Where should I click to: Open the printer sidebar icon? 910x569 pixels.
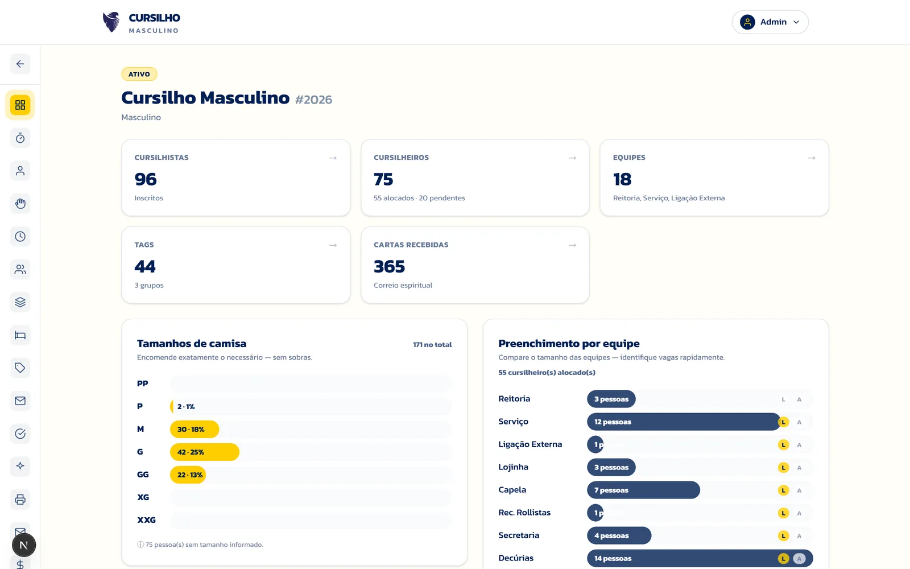(x=20, y=500)
